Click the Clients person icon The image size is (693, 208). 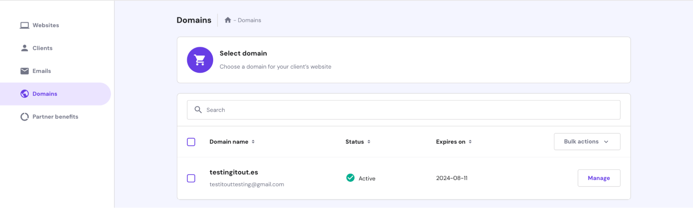point(24,48)
